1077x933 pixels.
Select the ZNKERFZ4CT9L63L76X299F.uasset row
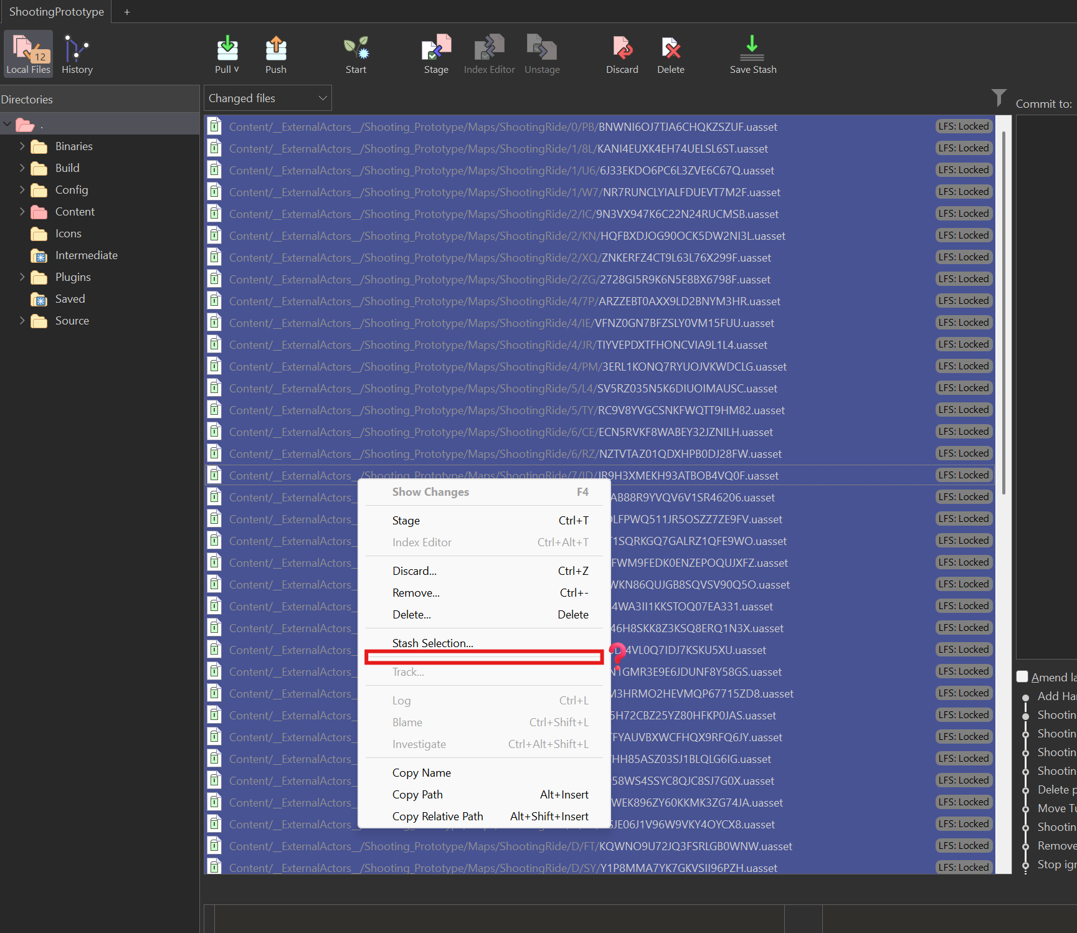(x=599, y=257)
